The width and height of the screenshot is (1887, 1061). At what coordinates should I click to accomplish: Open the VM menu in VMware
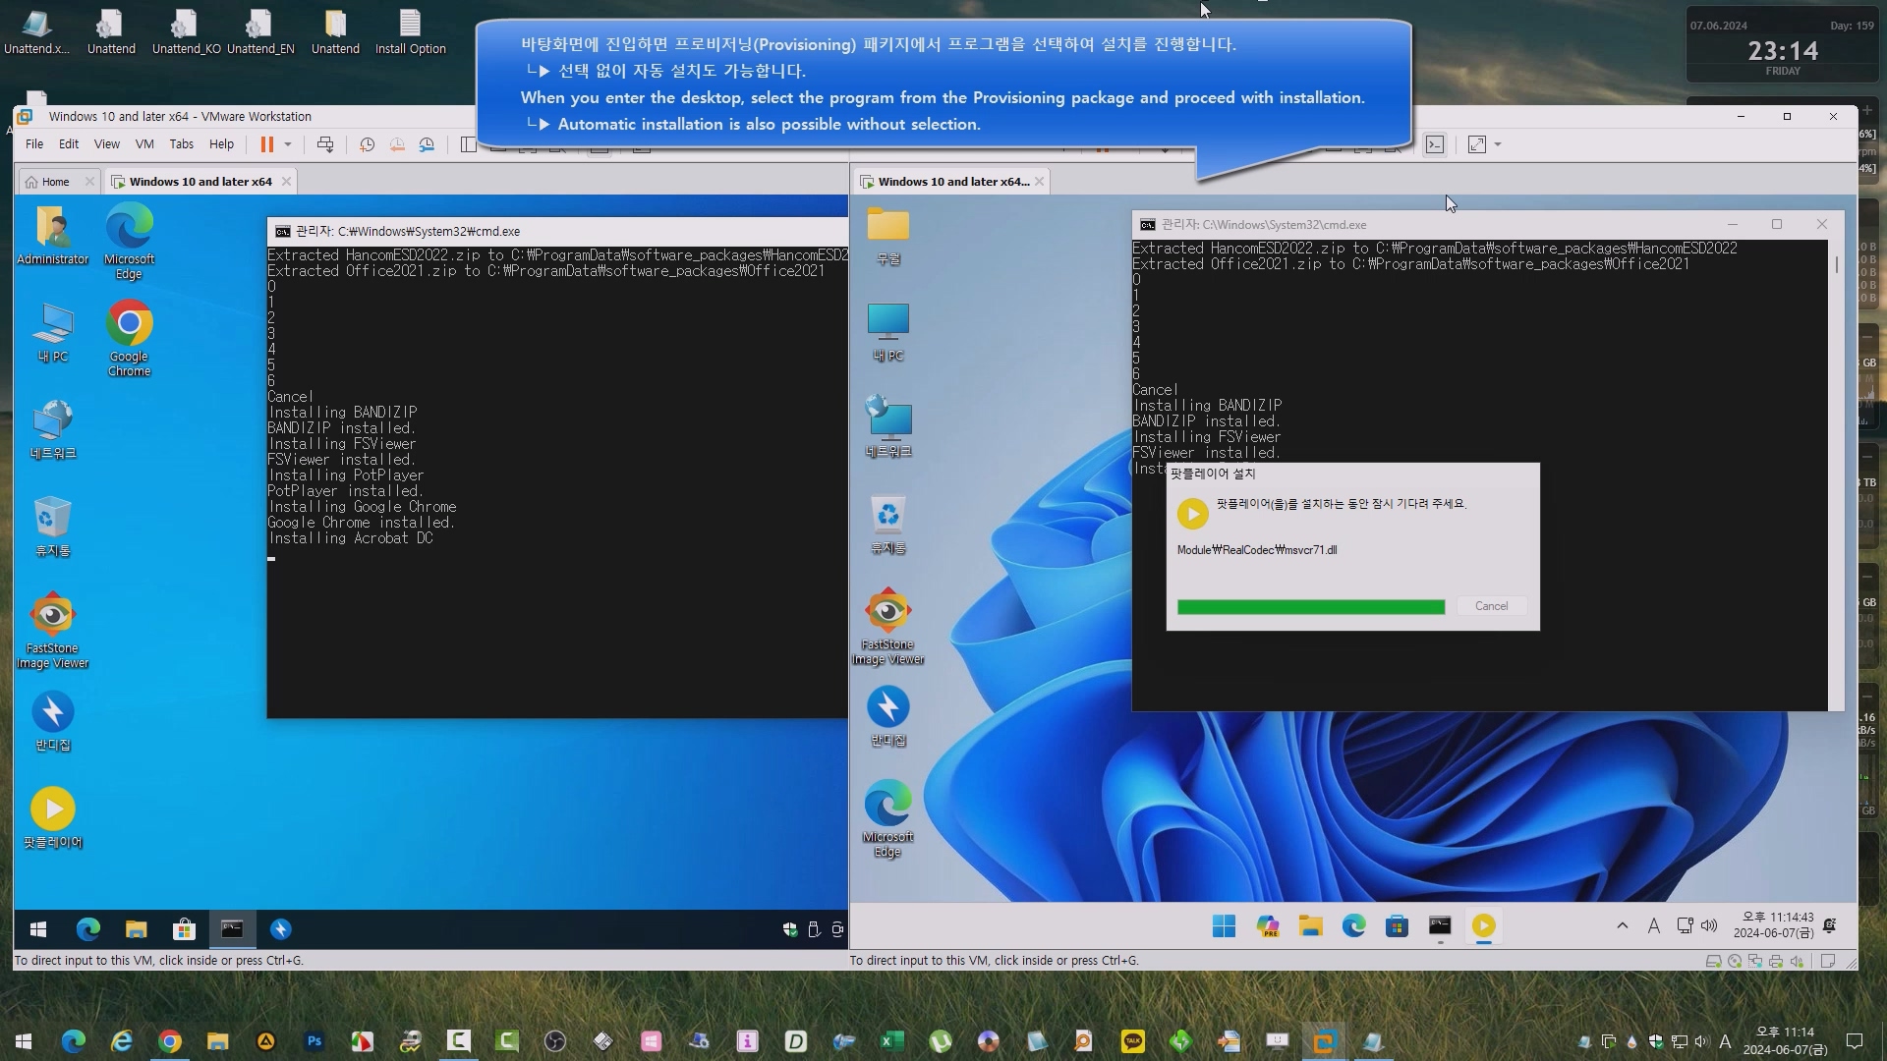click(144, 144)
